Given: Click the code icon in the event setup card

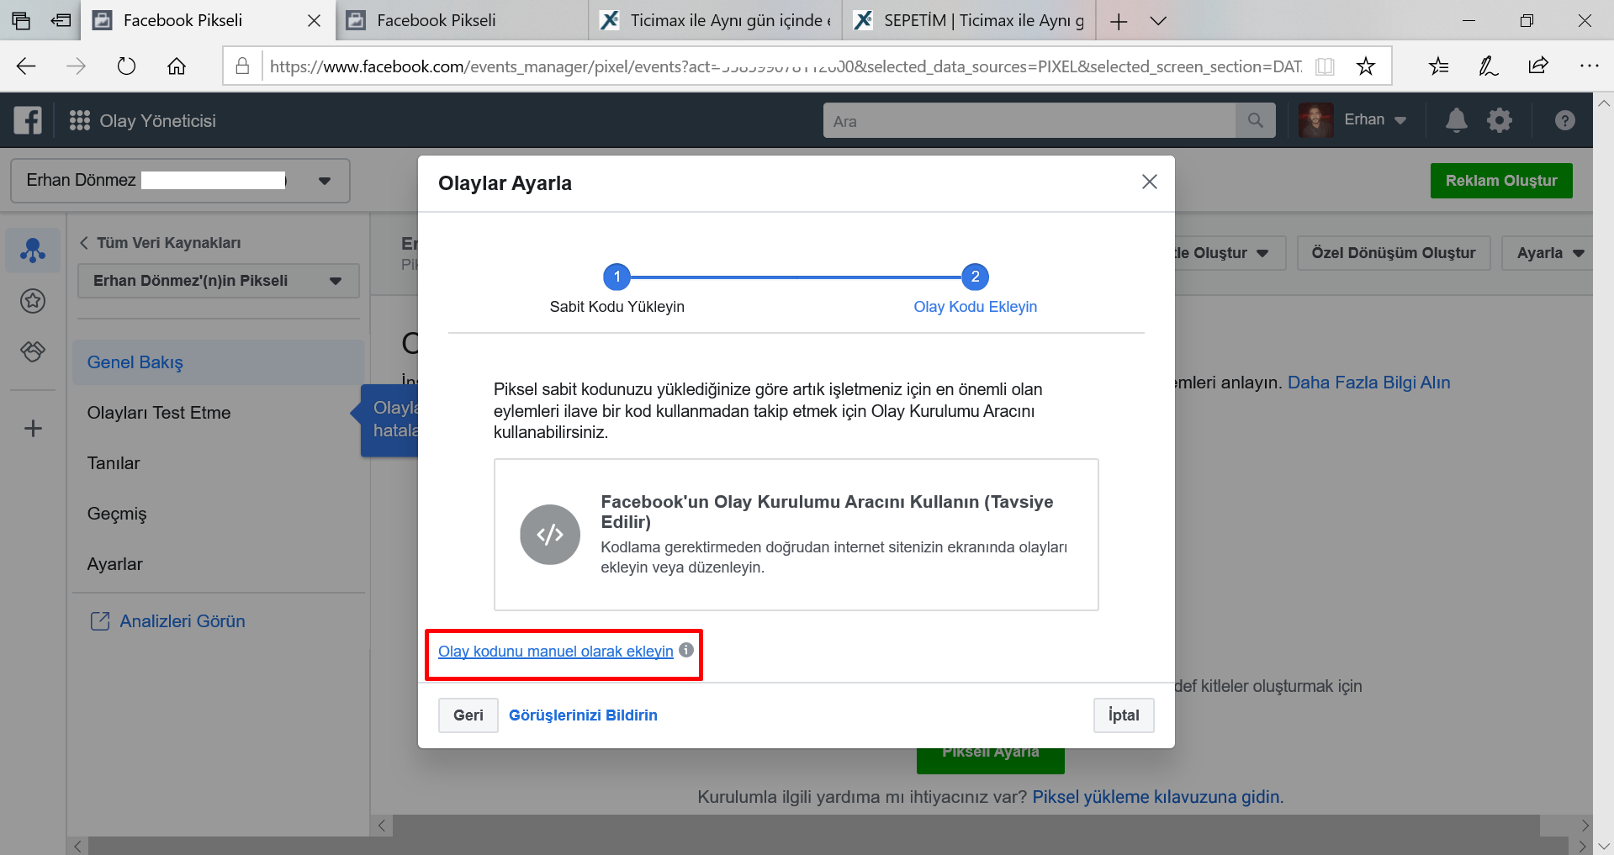Looking at the screenshot, I should (550, 535).
